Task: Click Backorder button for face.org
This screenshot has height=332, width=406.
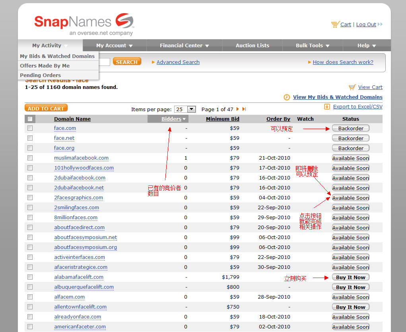Action: pyautogui.click(x=351, y=148)
